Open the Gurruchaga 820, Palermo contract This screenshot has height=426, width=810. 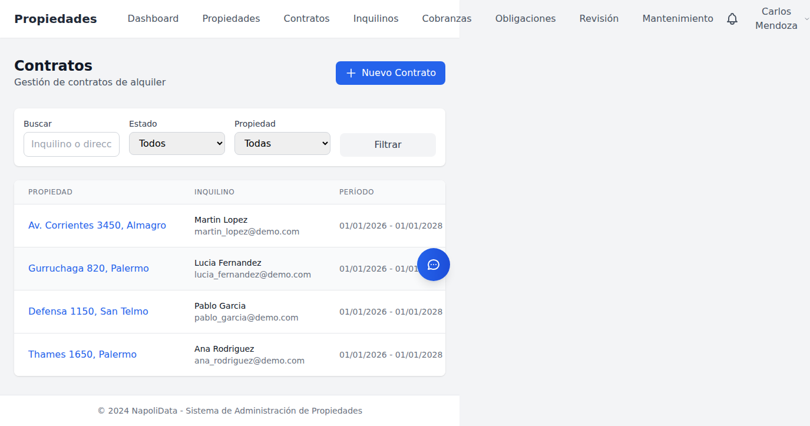coord(88,268)
